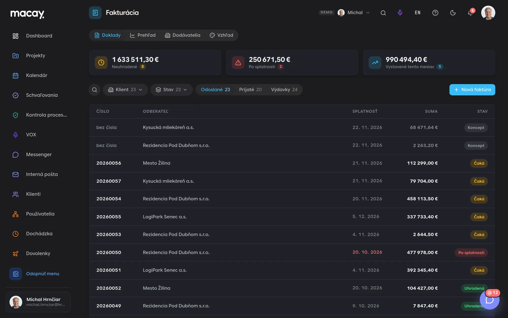The height and width of the screenshot is (318, 508).
Task: Switch to the Vzhľad tab
Action: point(221,35)
